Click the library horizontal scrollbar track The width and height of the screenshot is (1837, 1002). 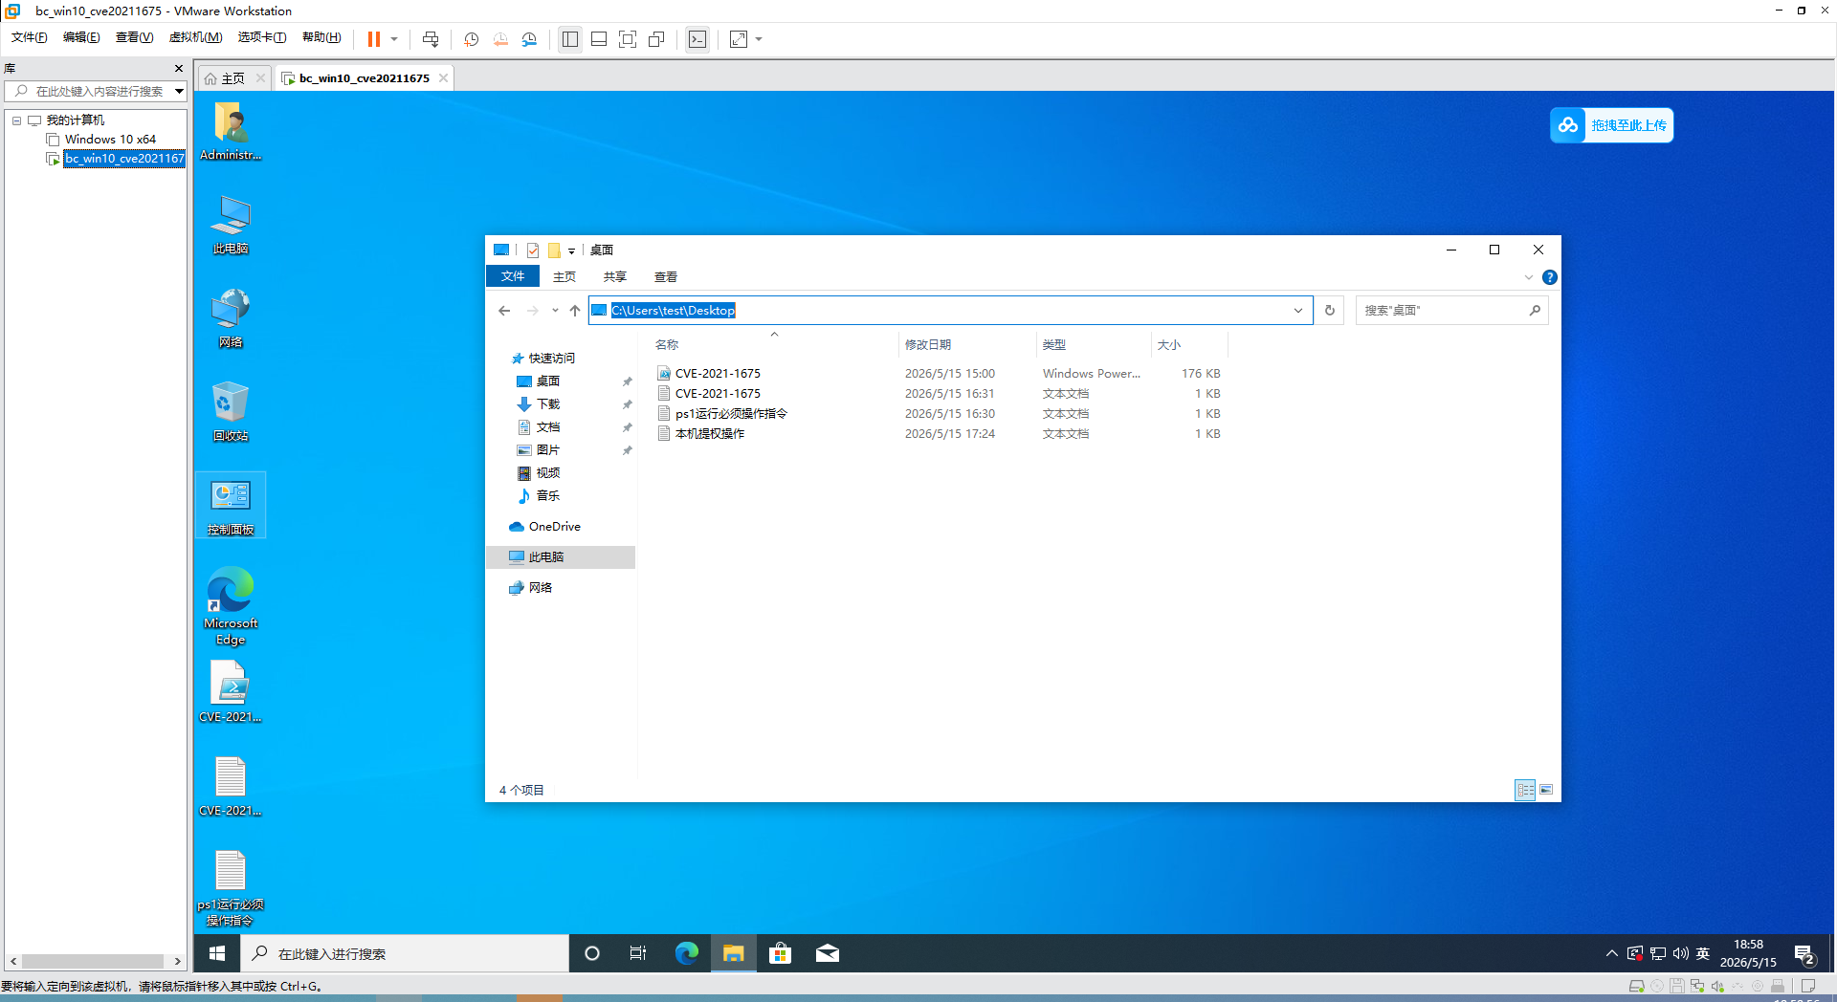[x=95, y=961]
